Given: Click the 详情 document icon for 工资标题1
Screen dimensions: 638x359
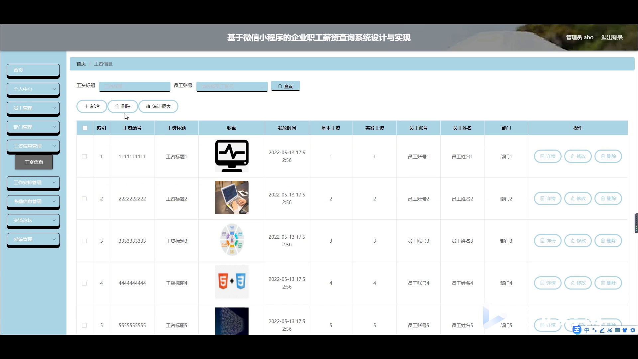Looking at the screenshot, I should pos(542,156).
